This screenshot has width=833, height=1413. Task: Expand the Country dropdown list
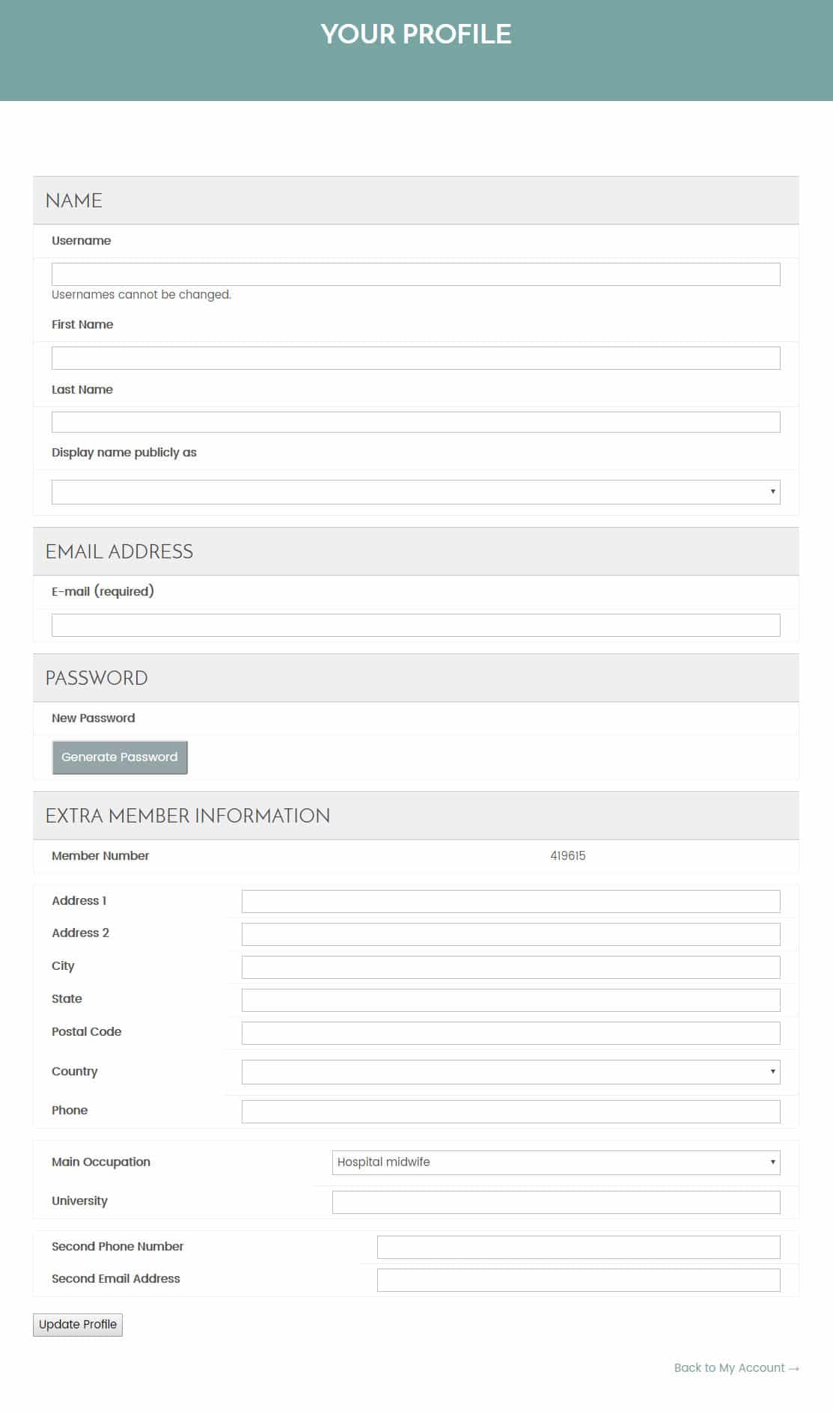(x=510, y=1072)
